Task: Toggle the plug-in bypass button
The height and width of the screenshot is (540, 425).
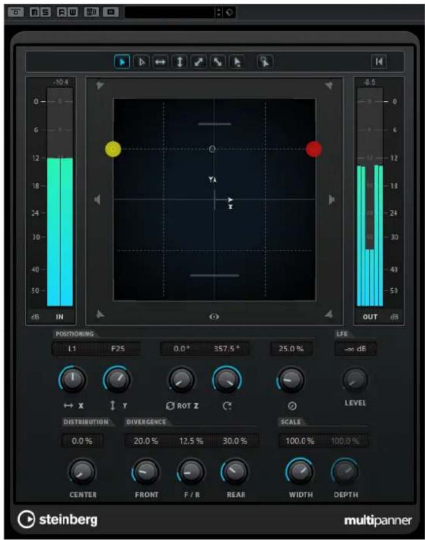Action: click(16, 13)
